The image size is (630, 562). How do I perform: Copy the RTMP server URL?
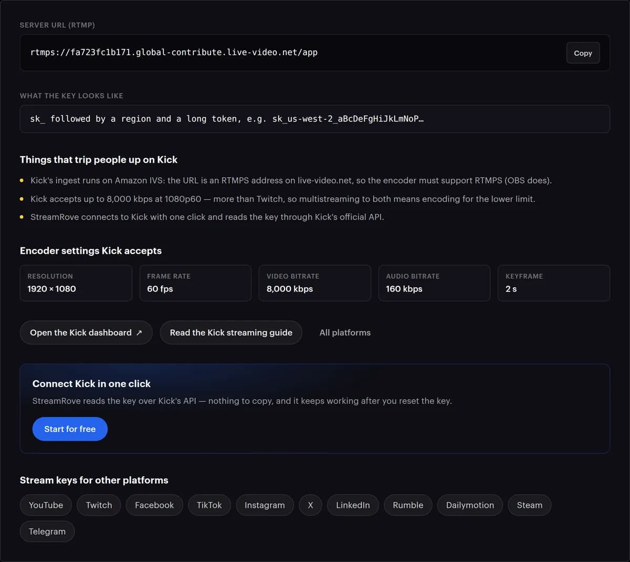tap(583, 53)
